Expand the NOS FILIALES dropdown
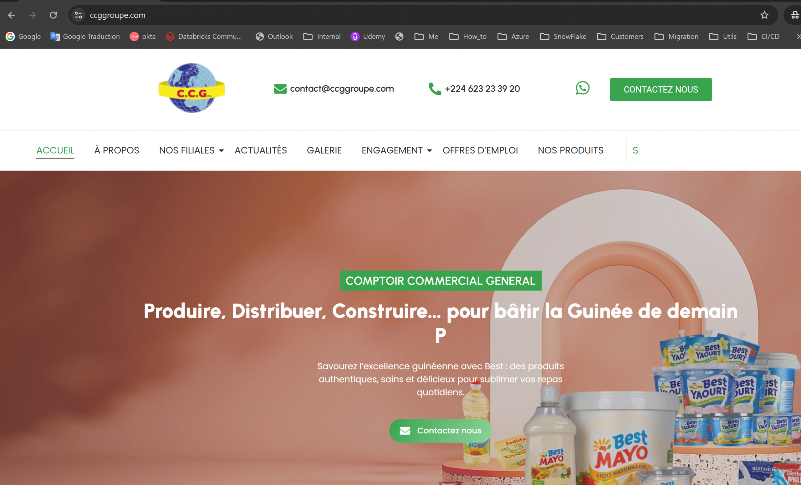 pyautogui.click(x=222, y=151)
